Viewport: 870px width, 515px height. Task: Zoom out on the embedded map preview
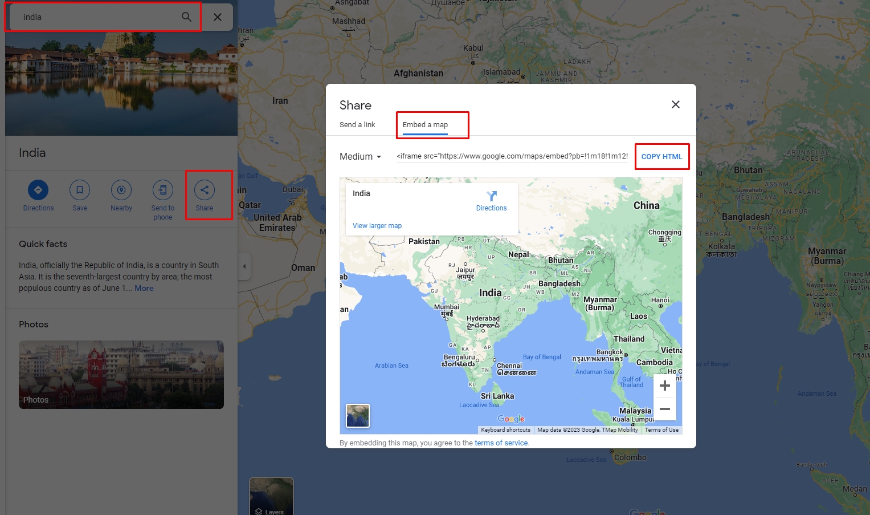[x=664, y=409]
